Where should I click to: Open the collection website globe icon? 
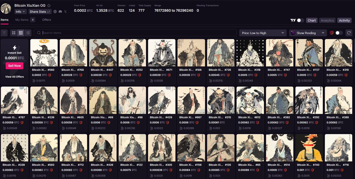click(x=55, y=12)
